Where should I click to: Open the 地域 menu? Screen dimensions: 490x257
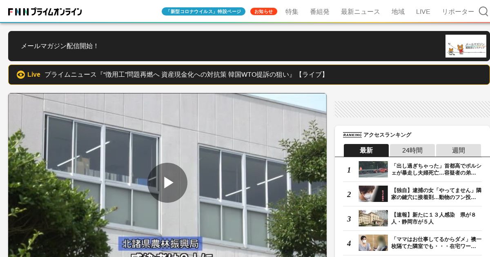pos(398,12)
